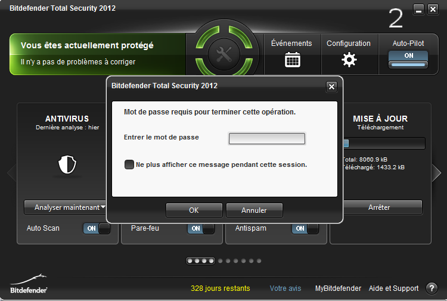The height and width of the screenshot is (301, 447).
Task: Slide modules to the left arrow
Action: point(12,172)
